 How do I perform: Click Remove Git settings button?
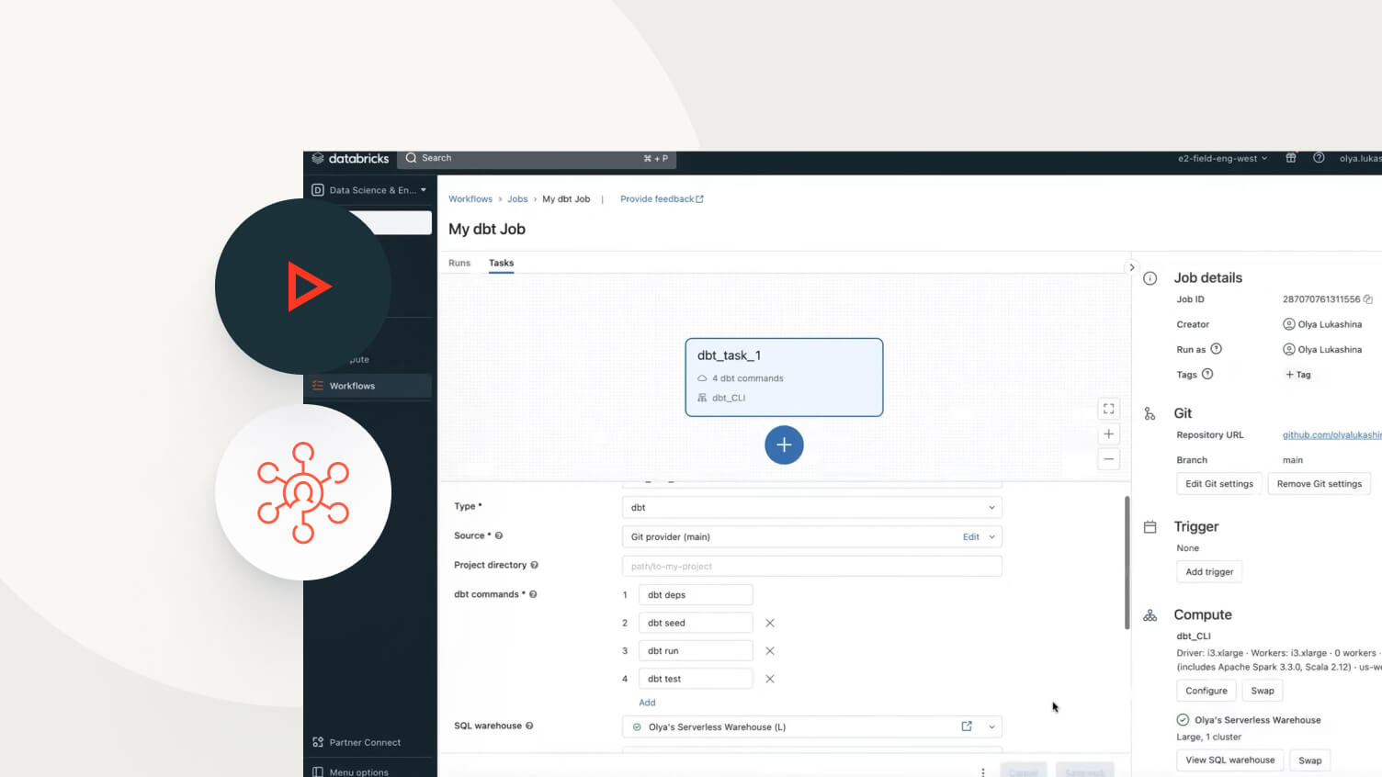click(1319, 484)
